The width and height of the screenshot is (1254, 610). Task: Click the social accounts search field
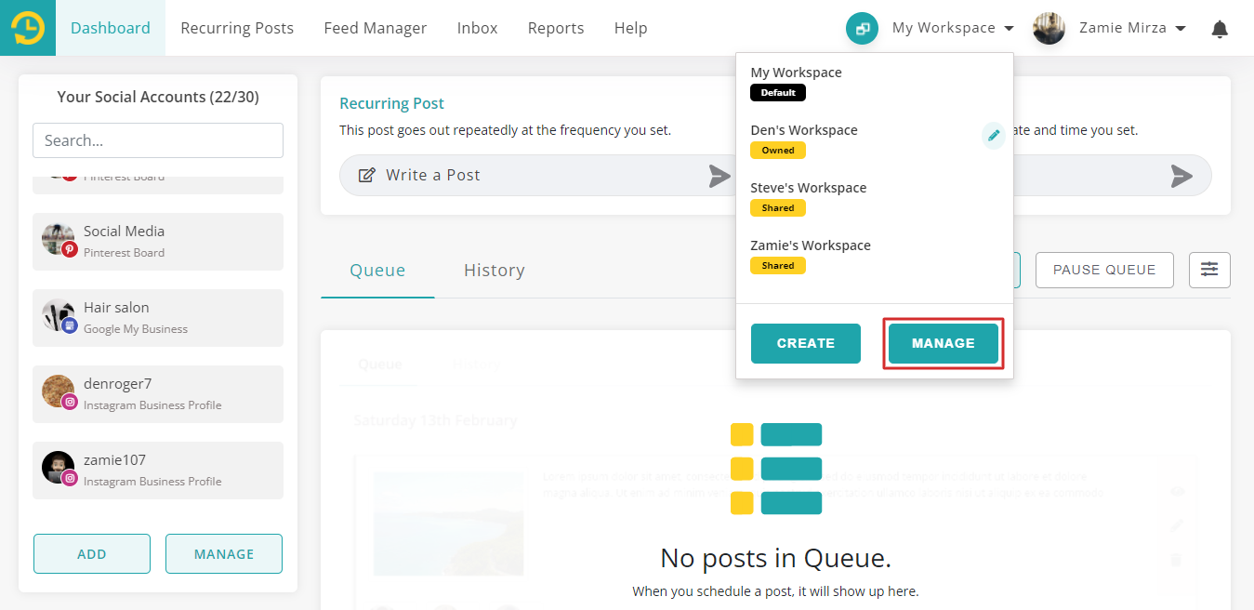157,140
